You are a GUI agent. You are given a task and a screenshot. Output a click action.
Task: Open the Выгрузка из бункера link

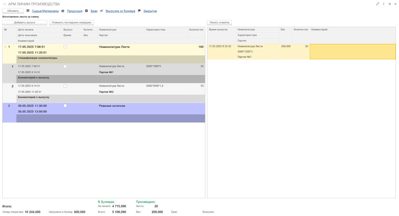tap(120, 11)
